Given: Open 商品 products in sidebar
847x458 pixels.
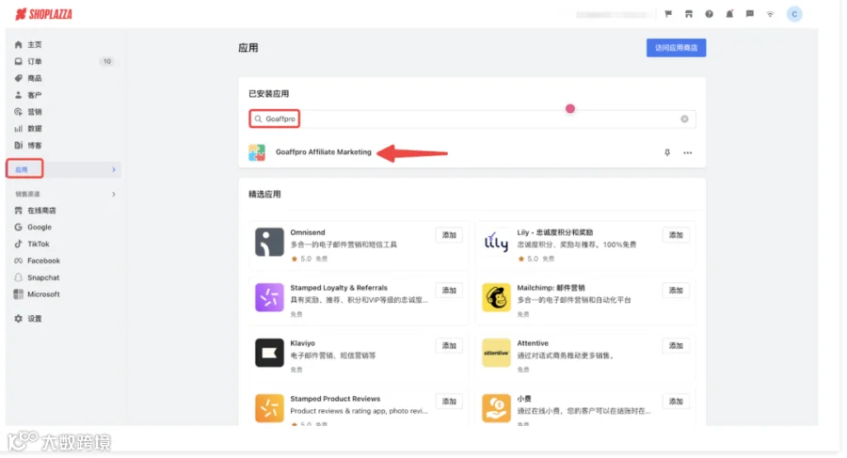Looking at the screenshot, I should (x=35, y=78).
